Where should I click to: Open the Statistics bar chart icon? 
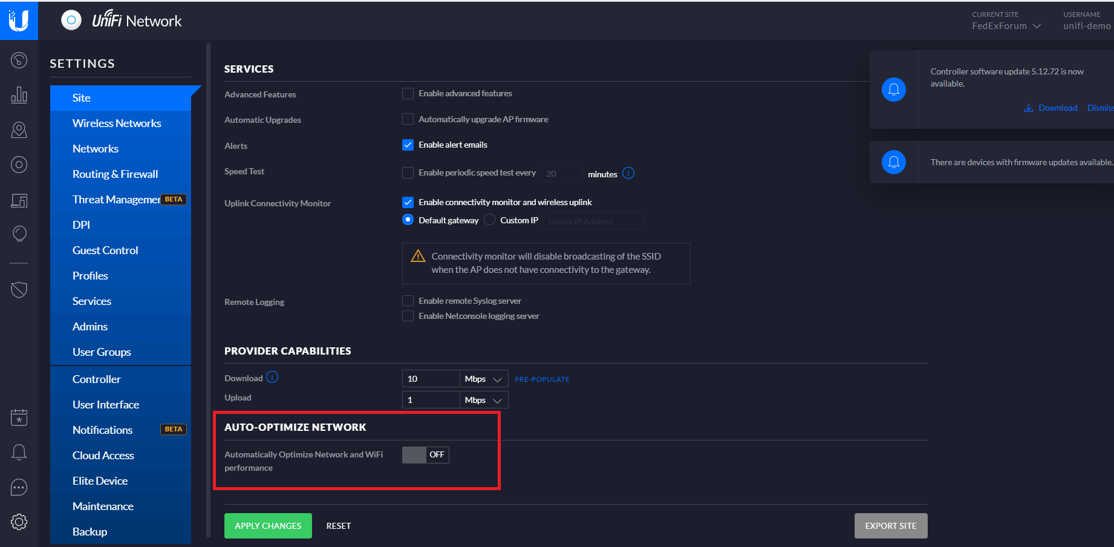pyautogui.click(x=19, y=95)
